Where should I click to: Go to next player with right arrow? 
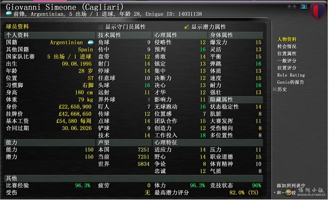tap(295, 6)
